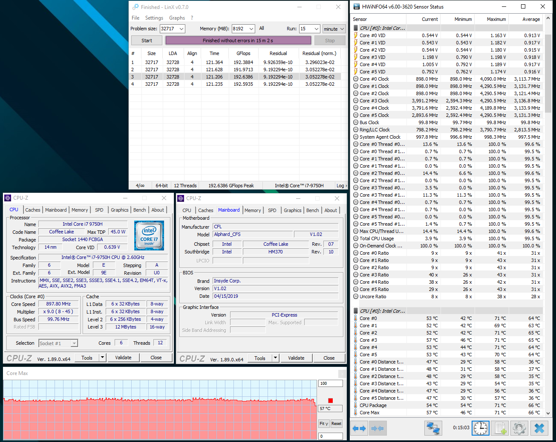556x442 pixels.
Task: Switch to SPD tab in right CPU-Z
Action: 272,210
